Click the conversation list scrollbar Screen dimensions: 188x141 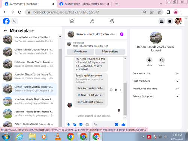pos(60,88)
